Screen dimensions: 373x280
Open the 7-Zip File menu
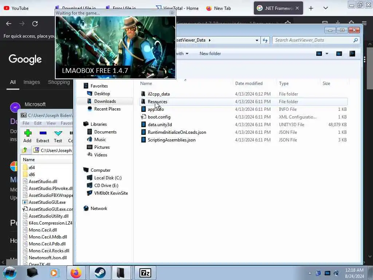[x=26, y=123]
